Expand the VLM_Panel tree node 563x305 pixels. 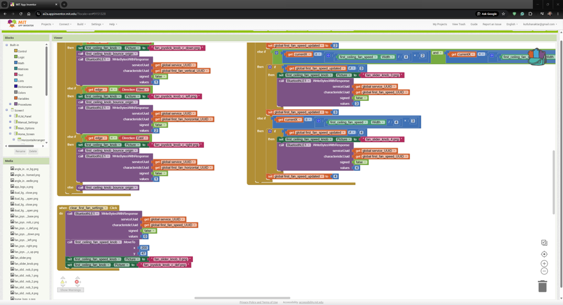(x=10, y=116)
